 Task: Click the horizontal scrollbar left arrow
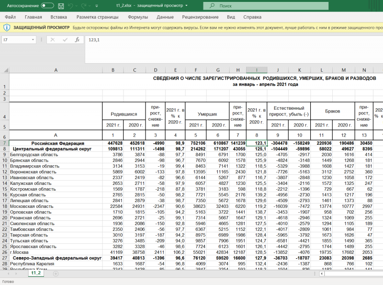(322, 274)
